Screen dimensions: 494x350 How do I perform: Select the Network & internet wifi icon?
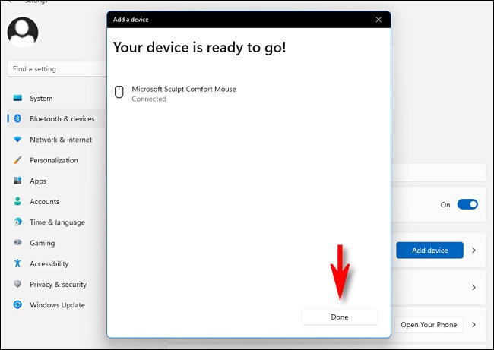(x=17, y=140)
